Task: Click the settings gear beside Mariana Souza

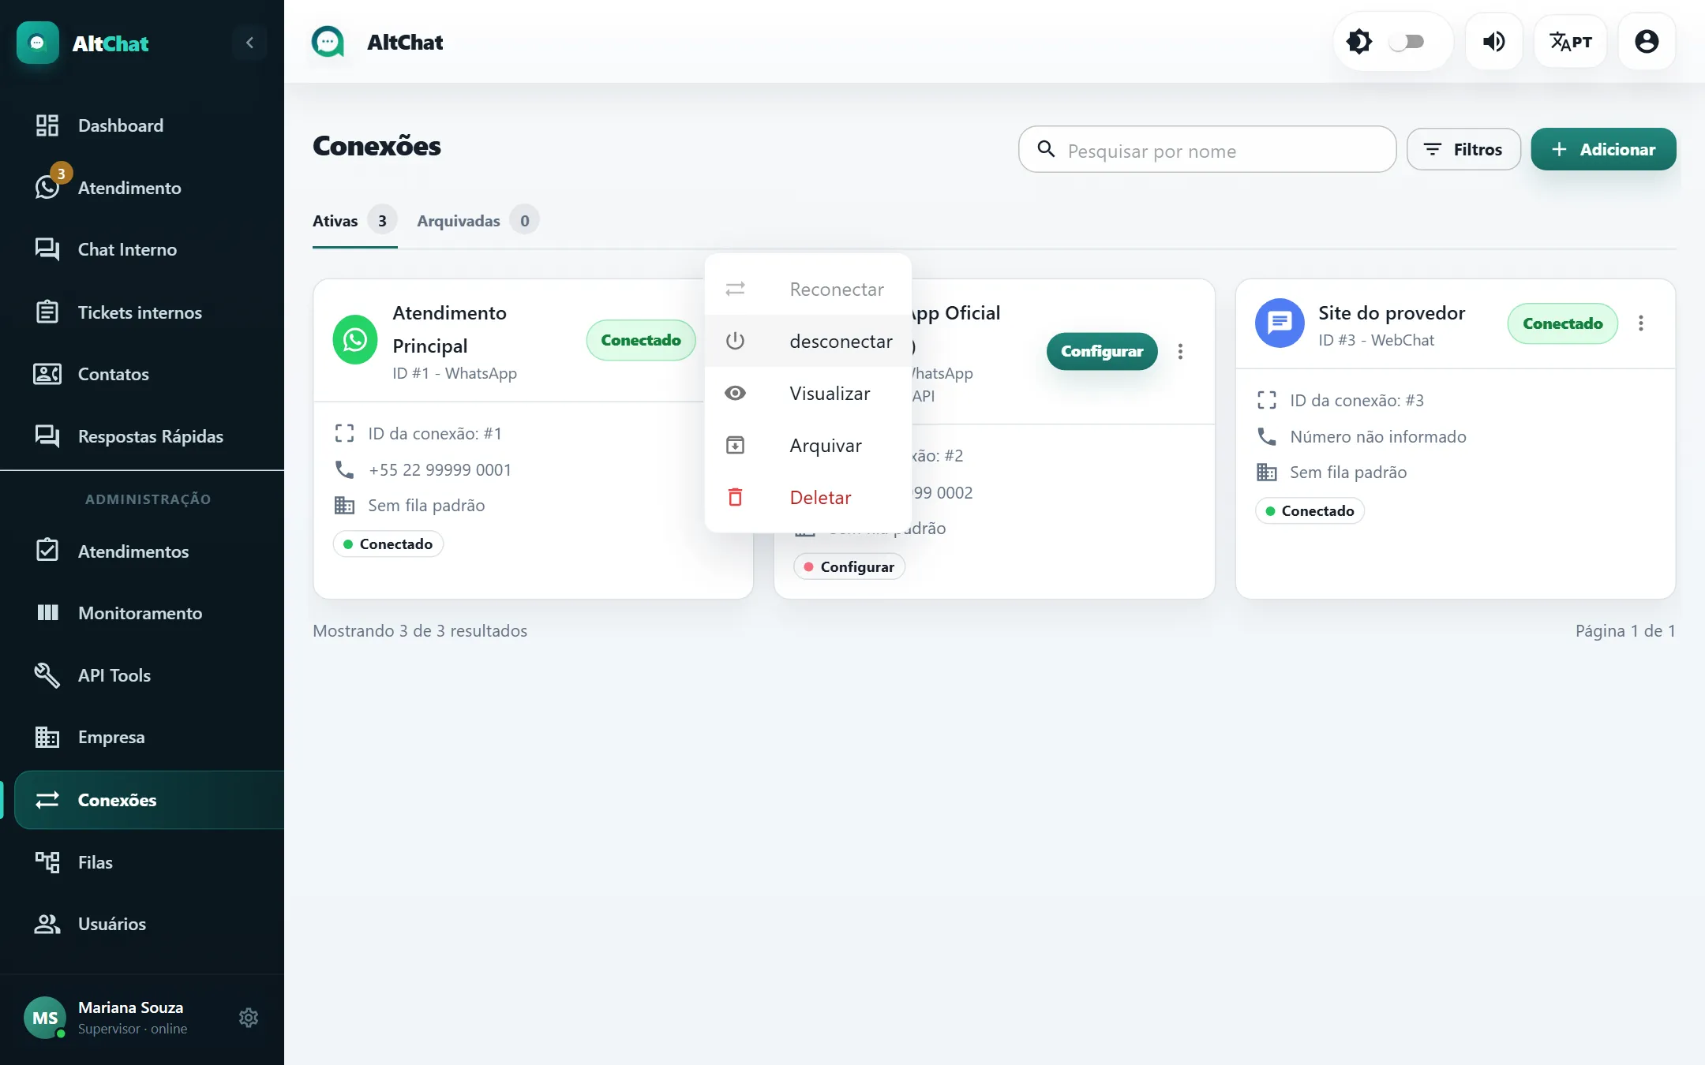Action: pos(249,1018)
